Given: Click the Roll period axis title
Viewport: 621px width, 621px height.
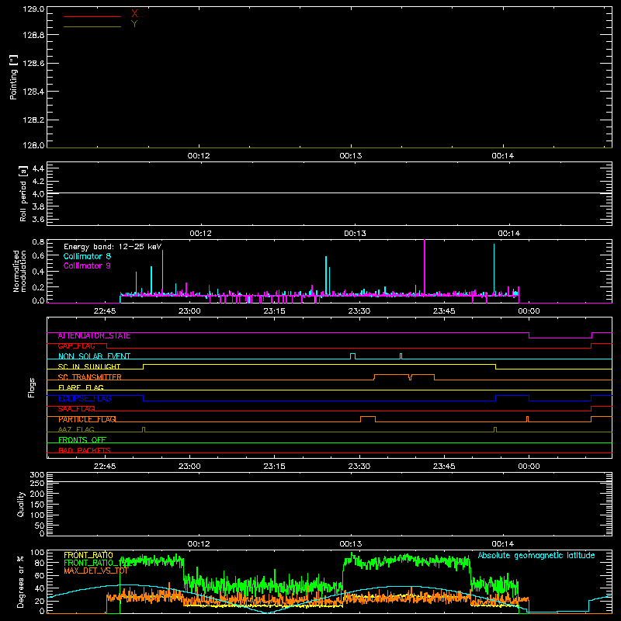Looking at the screenshot, I should point(23,193).
